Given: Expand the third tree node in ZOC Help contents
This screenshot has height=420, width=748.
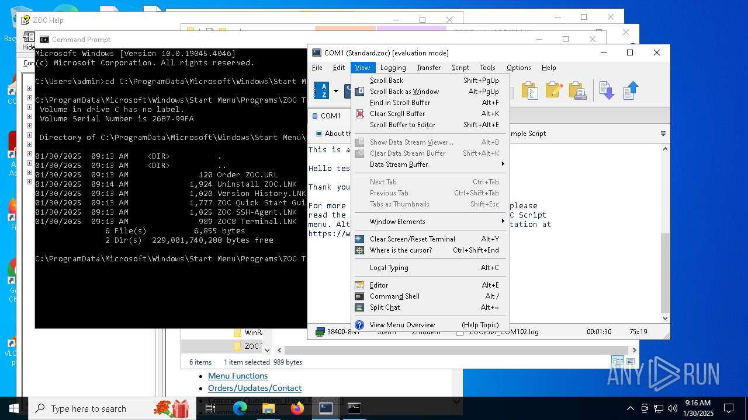Looking at the screenshot, I should [29, 107].
